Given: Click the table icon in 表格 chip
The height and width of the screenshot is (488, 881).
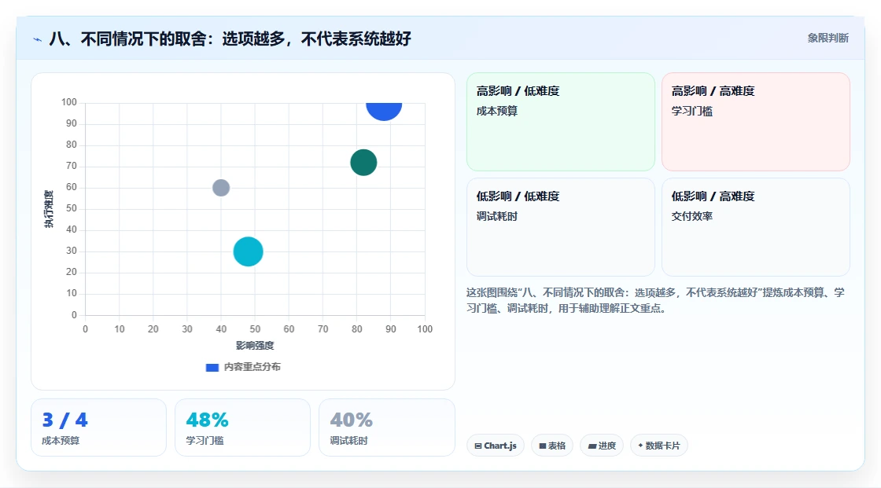Looking at the screenshot, I should pyautogui.click(x=543, y=446).
